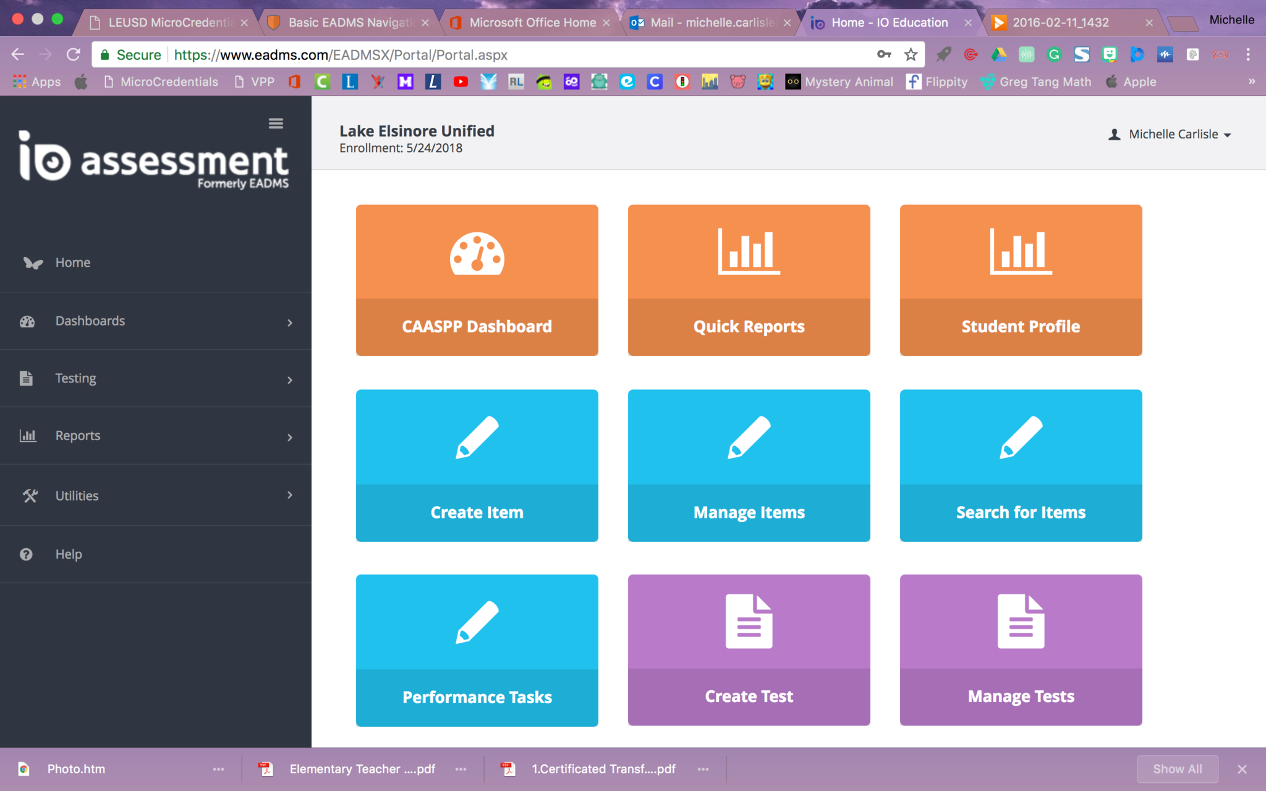Open the Performance Tasks tile
This screenshot has height=791, width=1266.
[x=477, y=650]
